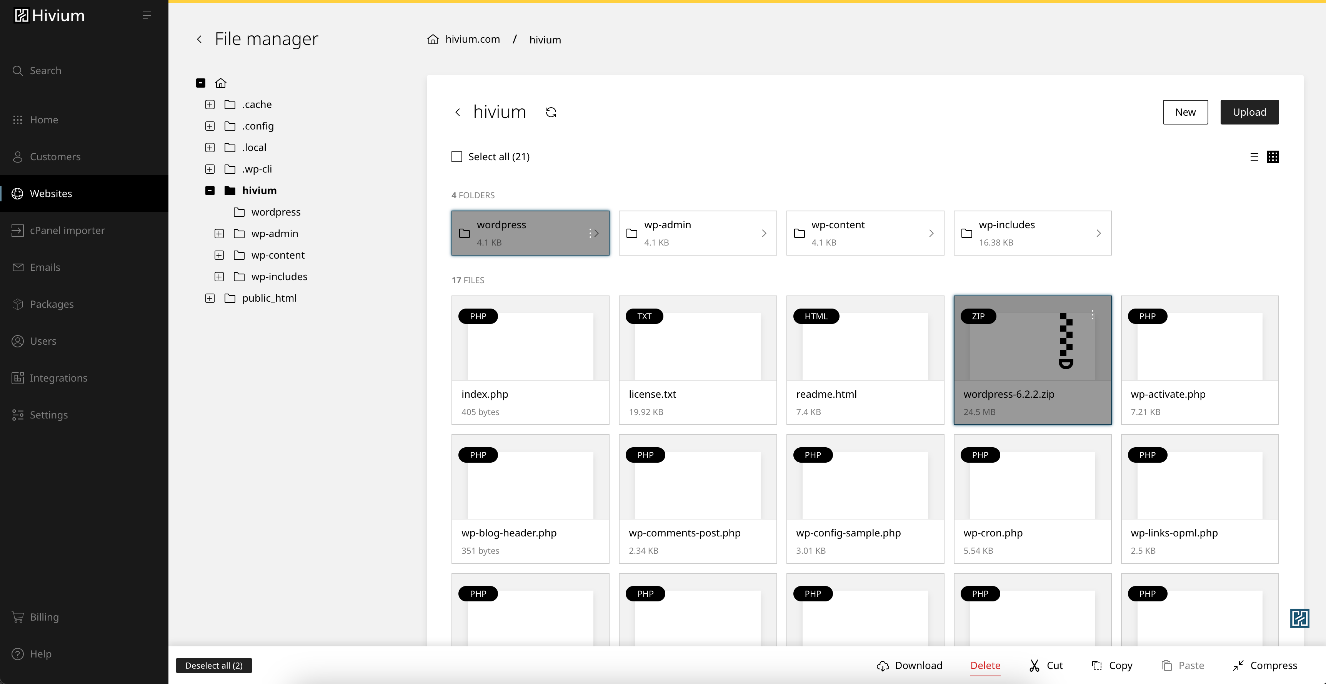
Task: Collapse the root tree node
Action: [x=201, y=83]
